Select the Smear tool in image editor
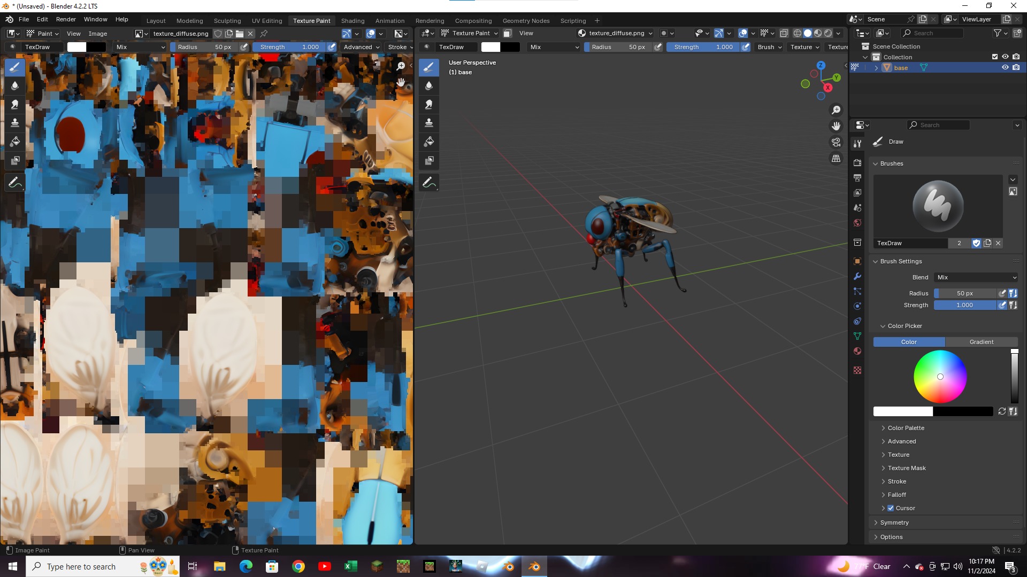This screenshot has height=577, width=1027. [x=15, y=105]
